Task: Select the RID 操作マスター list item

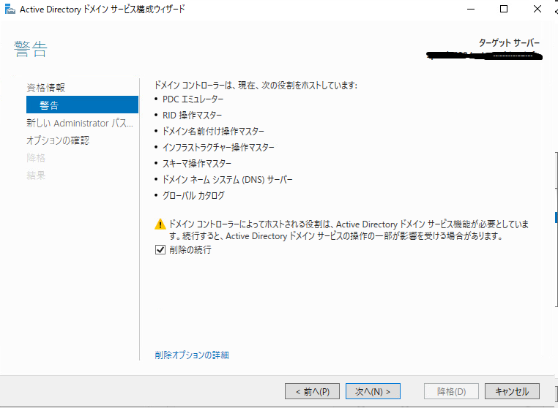Action: tap(192, 115)
